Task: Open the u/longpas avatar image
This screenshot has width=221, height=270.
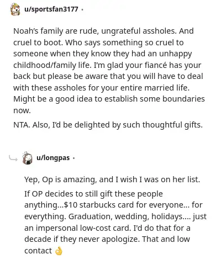Action: 27,158
